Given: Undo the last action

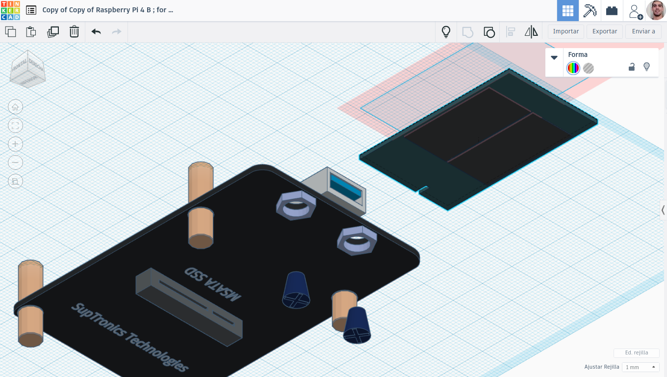Looking at the screenshot, I should tap(96, 32).
